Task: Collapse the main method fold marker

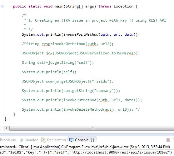Action: [x=2, y=6]
